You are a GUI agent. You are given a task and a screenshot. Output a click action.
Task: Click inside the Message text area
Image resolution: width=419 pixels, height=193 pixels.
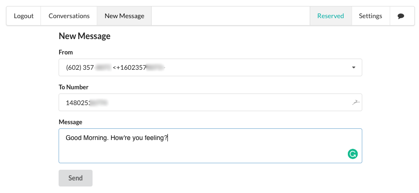coord(210,146)
